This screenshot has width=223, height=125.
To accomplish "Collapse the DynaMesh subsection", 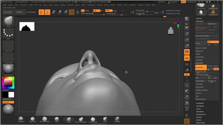I will tap(199, 63).
